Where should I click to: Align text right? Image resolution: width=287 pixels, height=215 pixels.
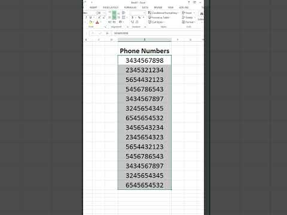point(118,17)
